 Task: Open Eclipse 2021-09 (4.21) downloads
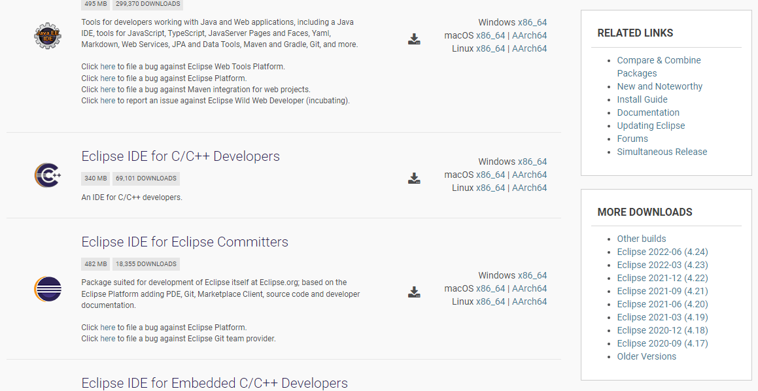(x=663, y=290)
